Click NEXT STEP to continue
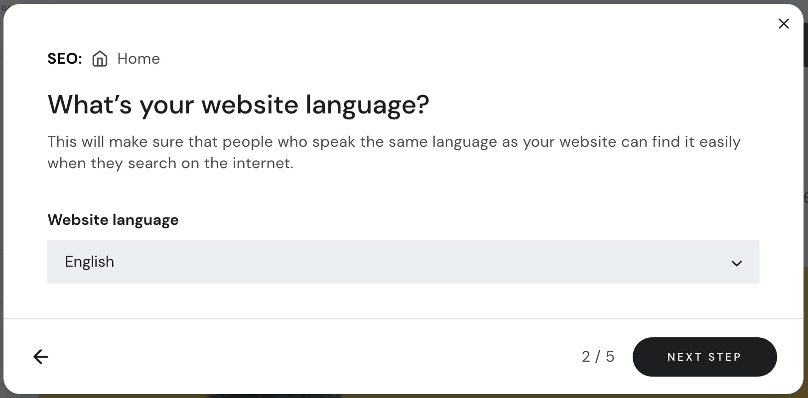 [x=704, y=357]
